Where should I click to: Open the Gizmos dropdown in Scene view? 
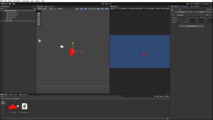(107, 9)
